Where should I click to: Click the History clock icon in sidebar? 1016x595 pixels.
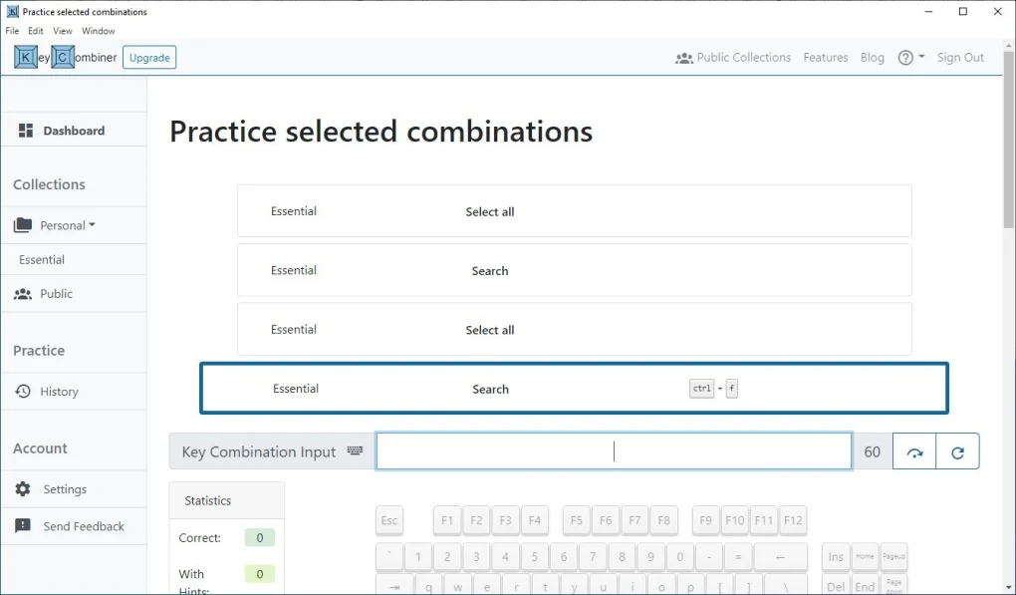click(23, 391)
